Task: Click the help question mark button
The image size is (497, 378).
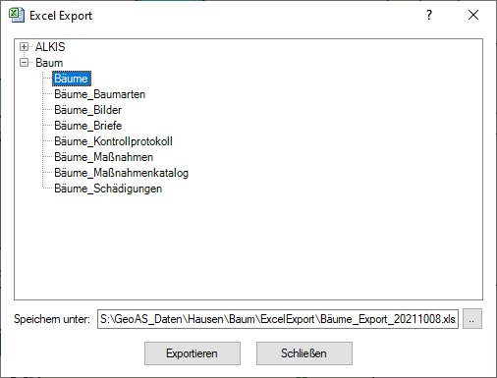Action: (429, 15)
